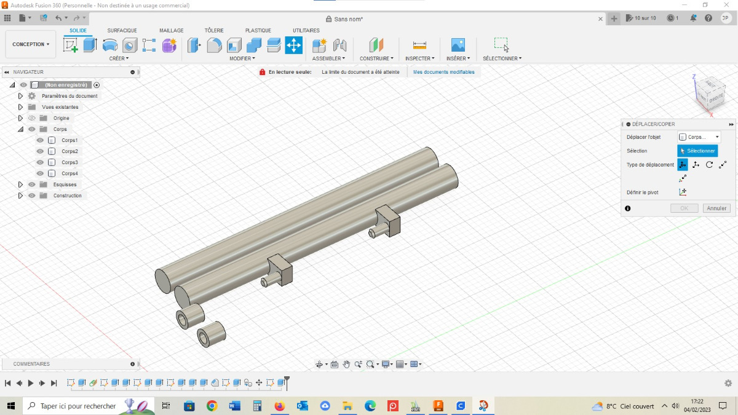Click the Fillet tool icon

(x=214, y=45)
